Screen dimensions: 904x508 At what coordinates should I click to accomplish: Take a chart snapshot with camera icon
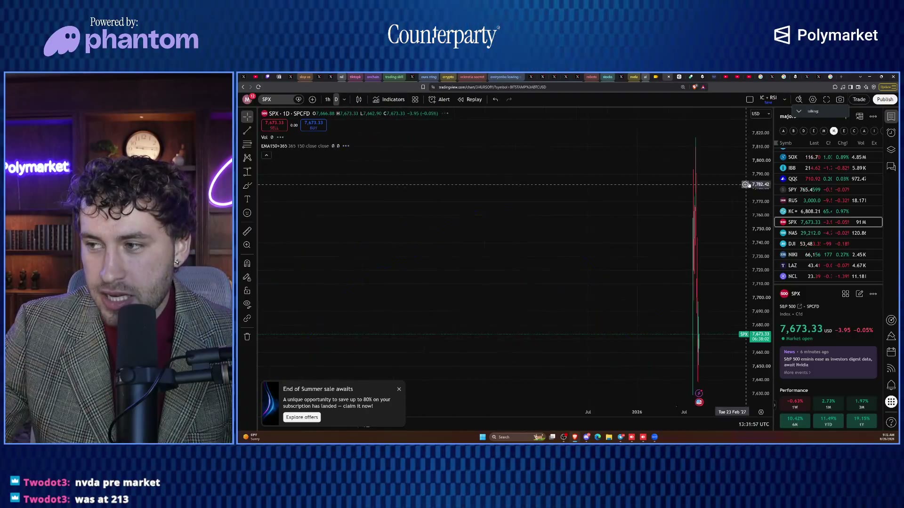coord(840,99)
